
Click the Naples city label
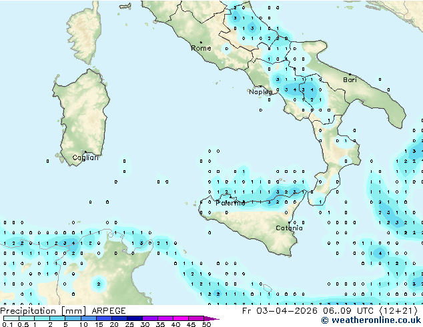[261, 92]
